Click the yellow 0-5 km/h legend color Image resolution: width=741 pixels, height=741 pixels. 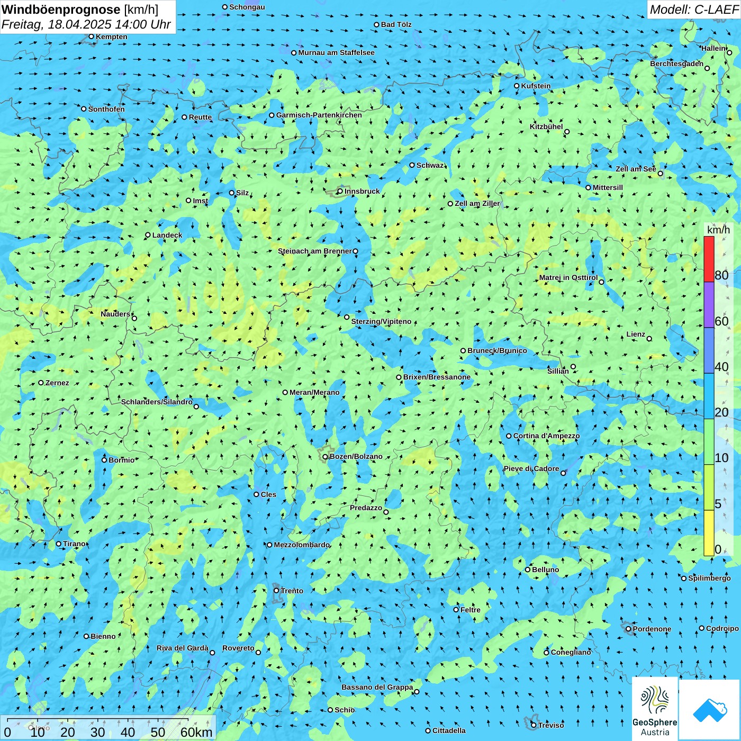pyautogui.click(x=709, y=533)
